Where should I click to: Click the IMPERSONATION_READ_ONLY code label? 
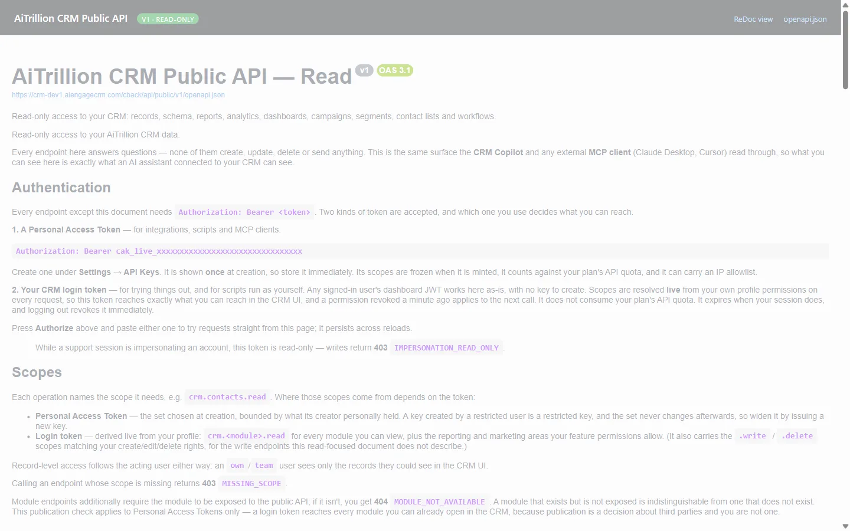point(446,348)
